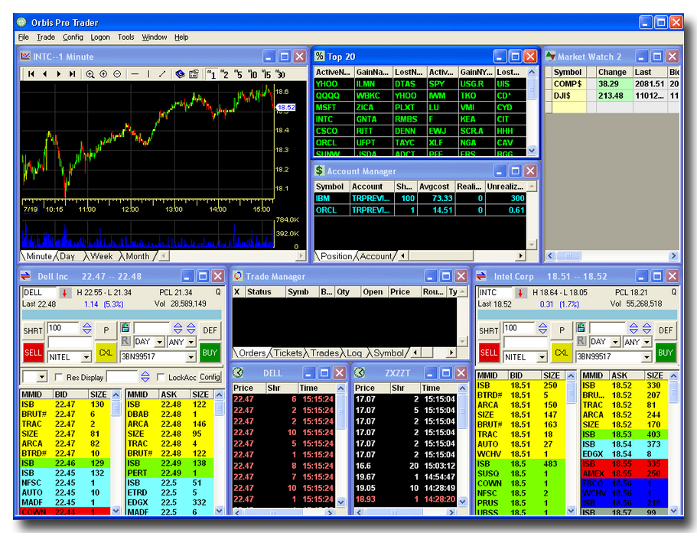
Task: Step back one bar in INTC chart
Action: pyautogui.click(x=45, y=74)
